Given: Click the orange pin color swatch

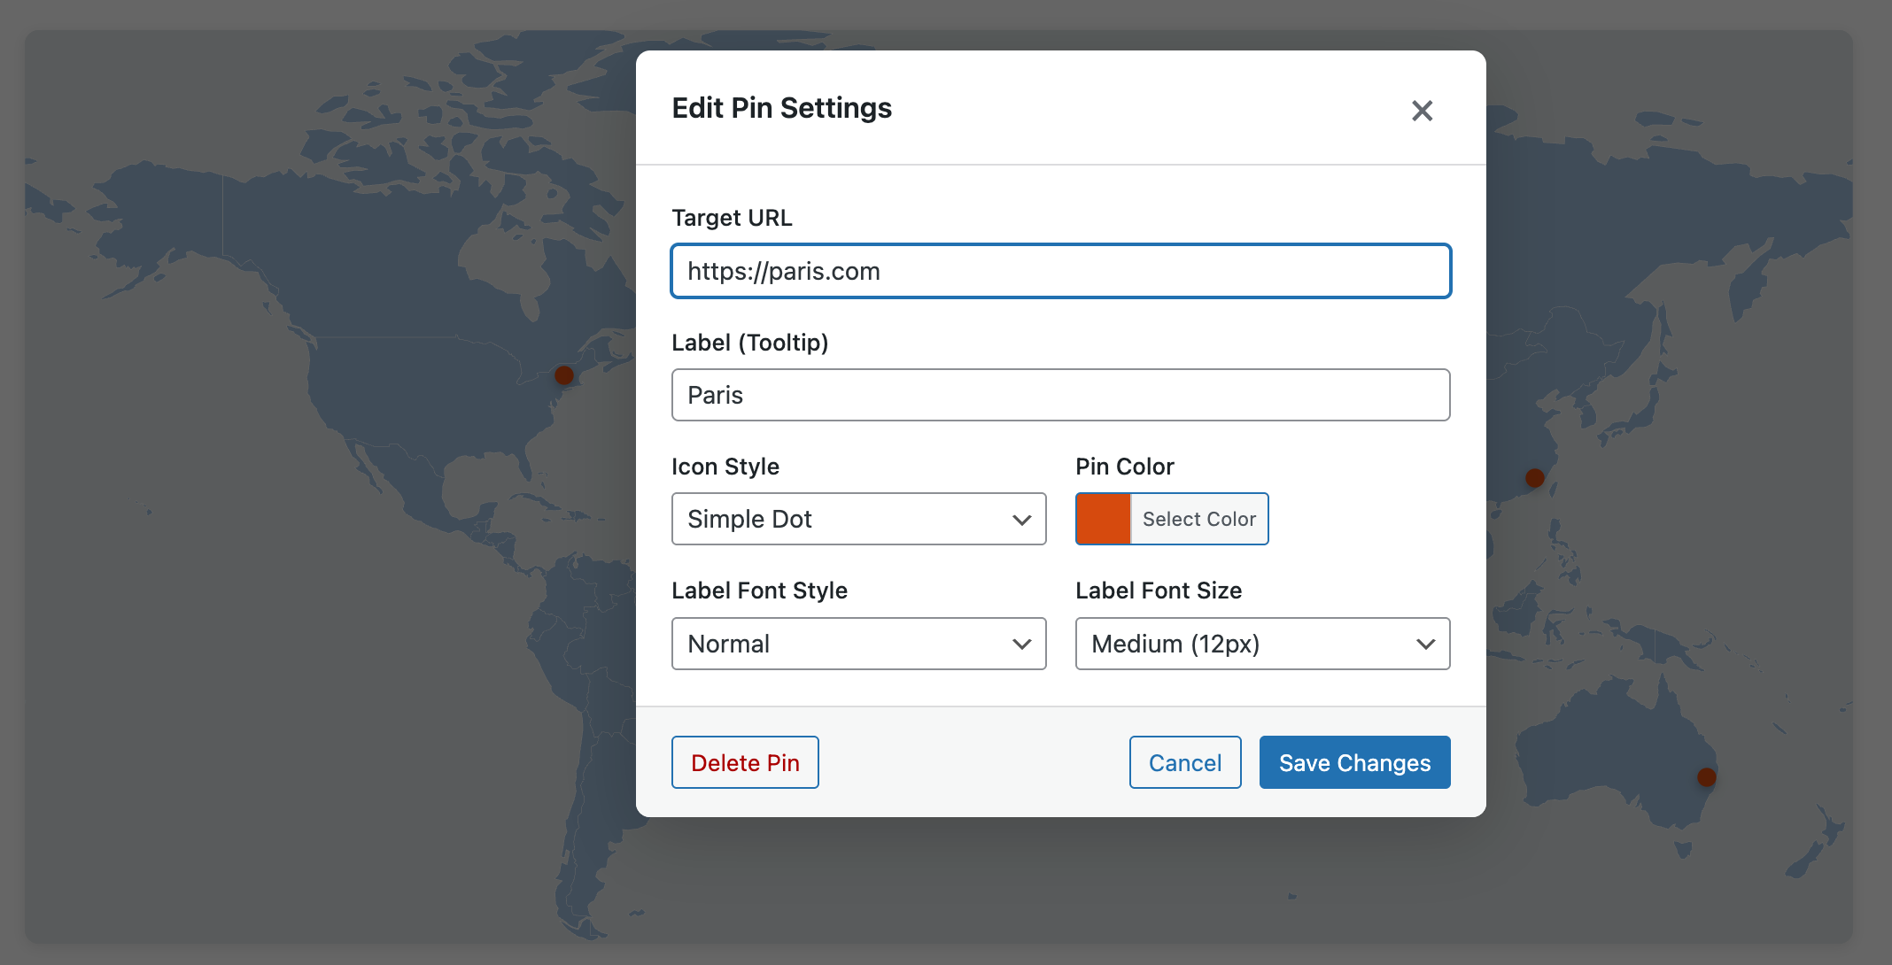Looking at the screenshot, I should click(1103, 520).
